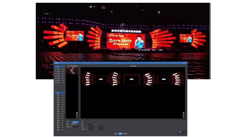Open blue dropdown in lower-left properties panel
The width and height of the screenshot is (246, 137).
tap(75, 122)
